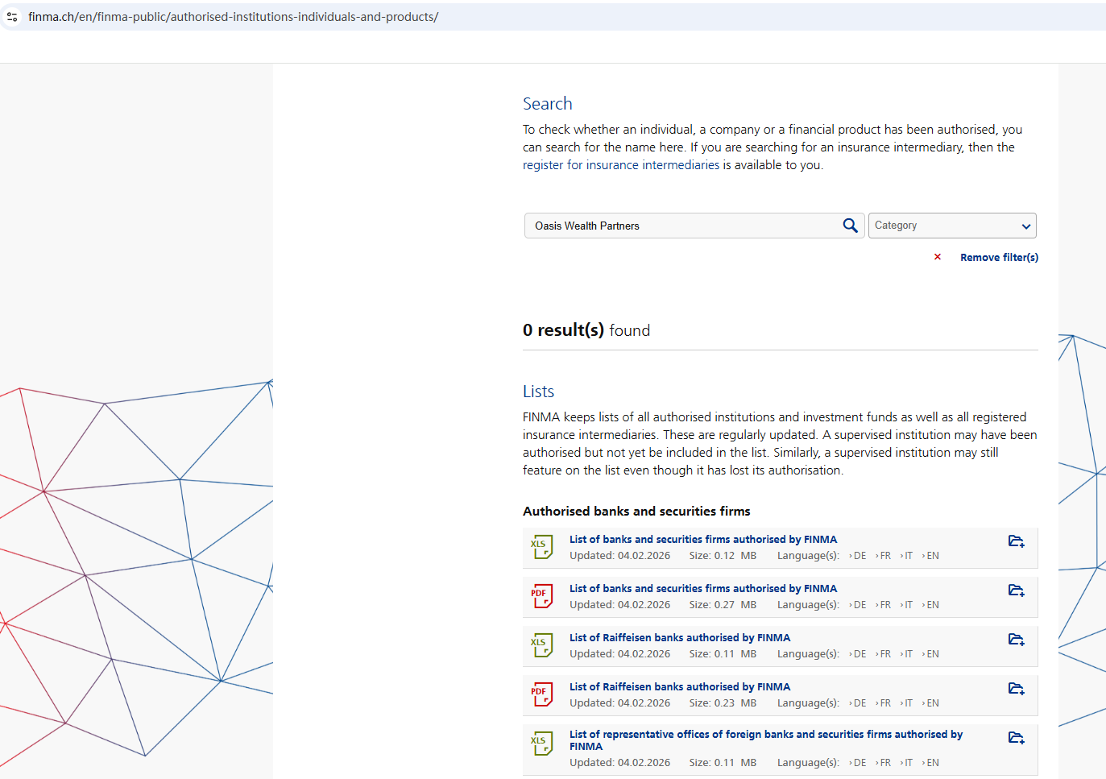This screenshot has height=779, width=1106.
Task: Select DE language for XLS banks list
Action: (x=859, y=556)
